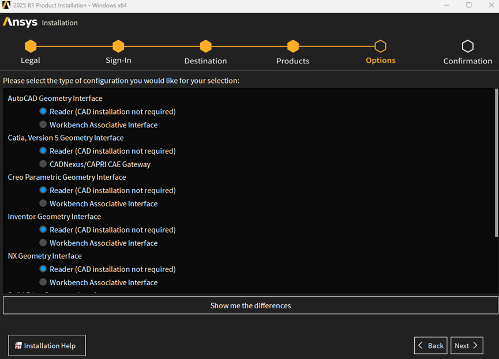Select Reader option for Catia Version 5
The width and height of the screenshot is (499, 359).
click(x=43, y=151)
